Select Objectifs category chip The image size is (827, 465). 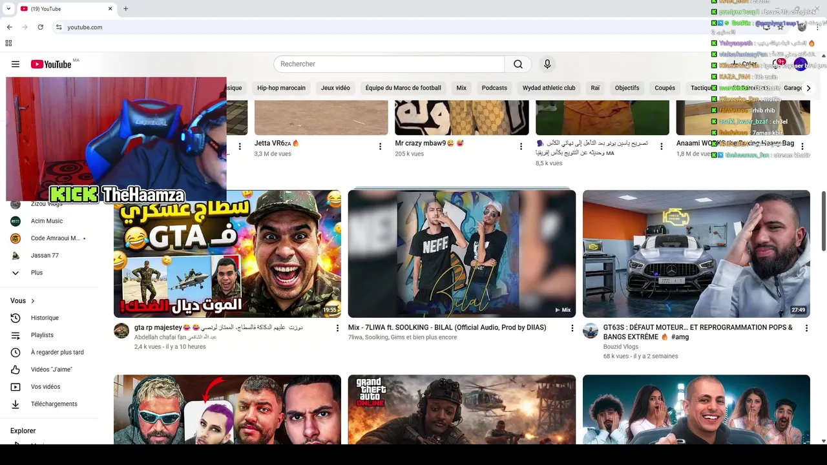627,88
